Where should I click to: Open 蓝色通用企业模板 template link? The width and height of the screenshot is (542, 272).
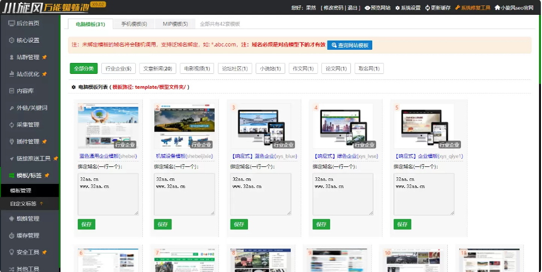tap(108, 156)
